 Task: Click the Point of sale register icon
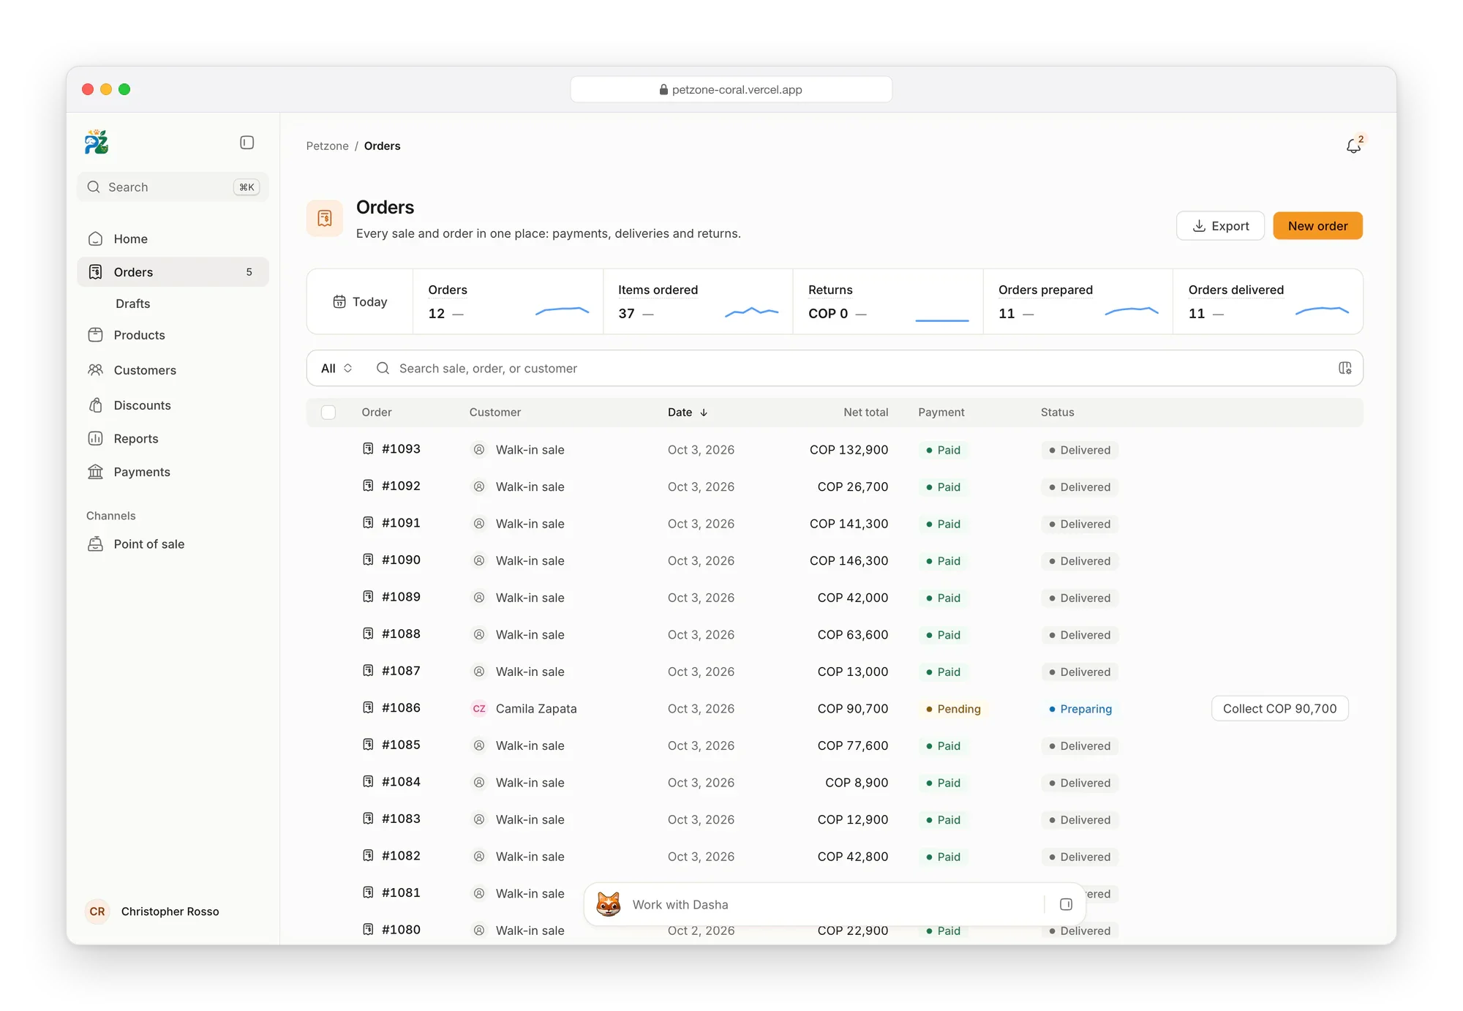95,544
